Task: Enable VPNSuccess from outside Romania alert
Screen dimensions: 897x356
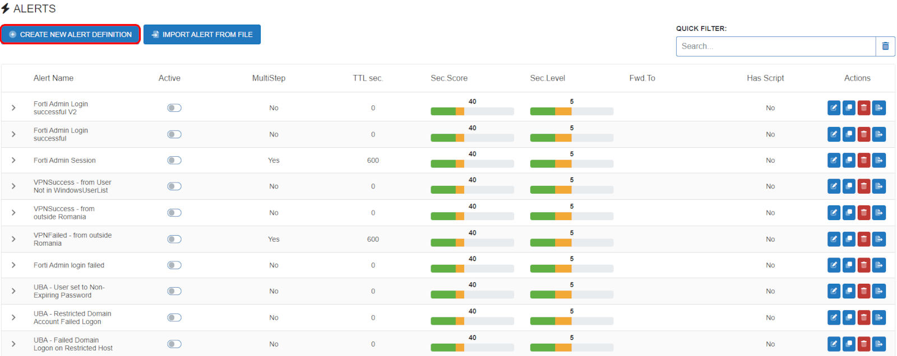Action: pos(174,213)
